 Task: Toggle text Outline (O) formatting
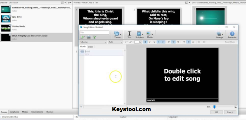[x=163, y=42]
